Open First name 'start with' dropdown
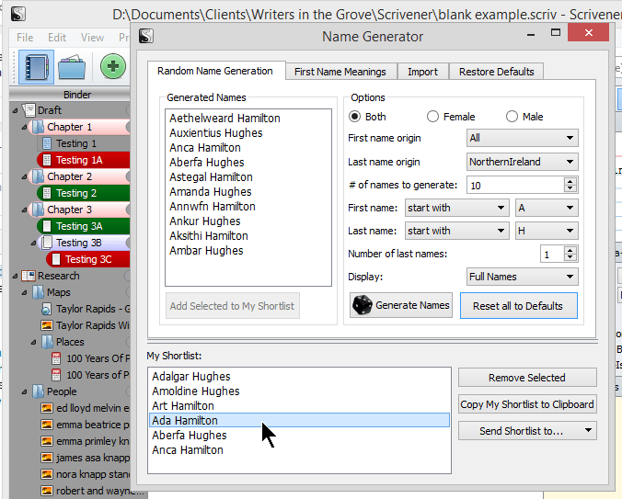Image resolution: width=622 pixels, height=499 pixels. [456, 208]
